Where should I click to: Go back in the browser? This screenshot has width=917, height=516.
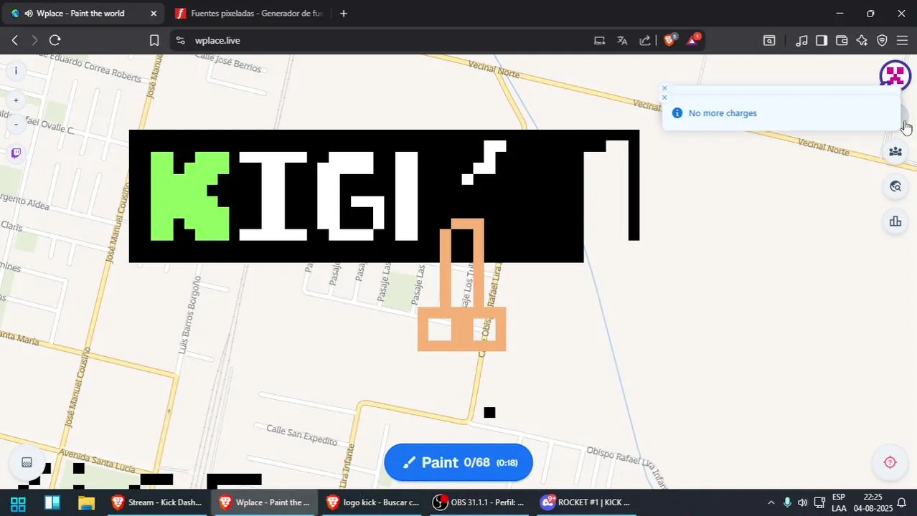tap(14, 40)
